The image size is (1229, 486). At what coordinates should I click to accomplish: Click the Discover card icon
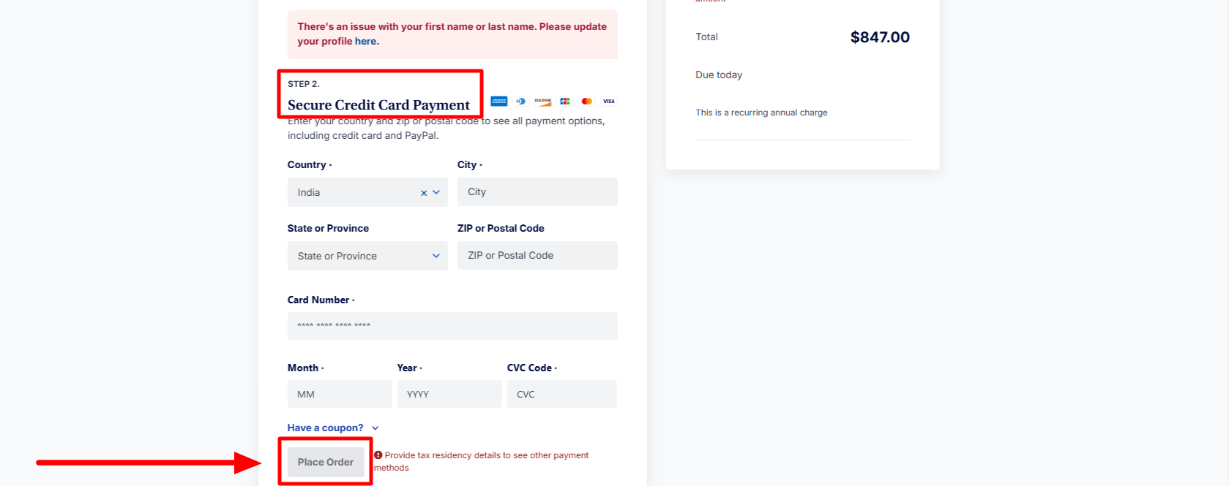542,101
